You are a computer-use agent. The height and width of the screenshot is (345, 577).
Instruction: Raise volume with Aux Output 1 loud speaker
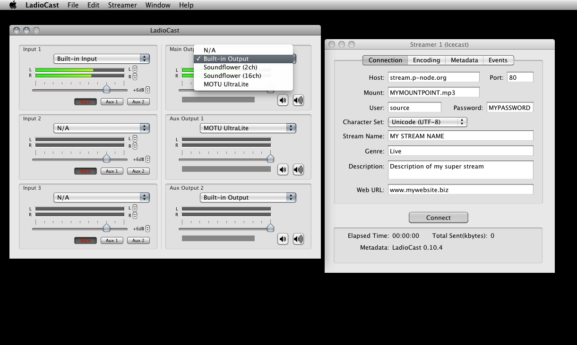(x=298, y=169)
